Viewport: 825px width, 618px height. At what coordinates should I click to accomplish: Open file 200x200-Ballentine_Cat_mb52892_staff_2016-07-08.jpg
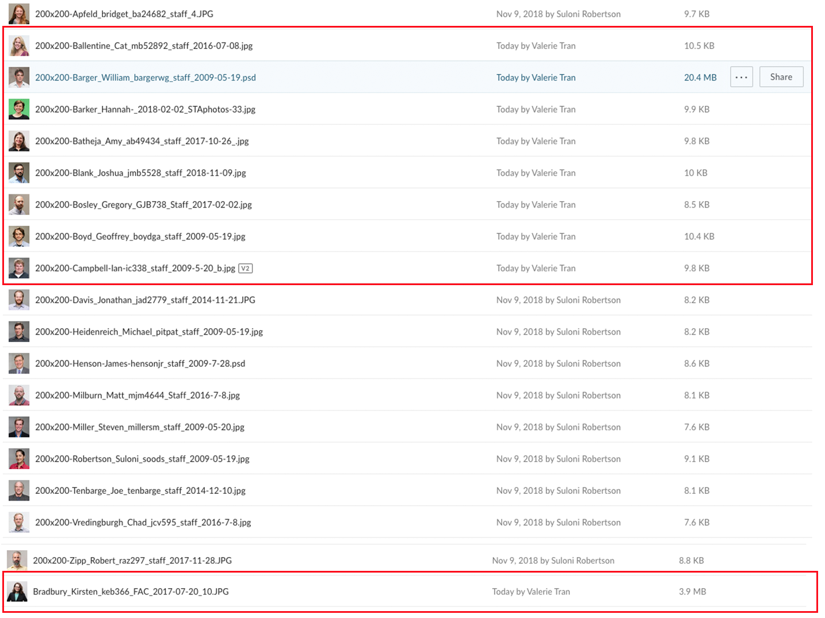(x=144, y=45)
